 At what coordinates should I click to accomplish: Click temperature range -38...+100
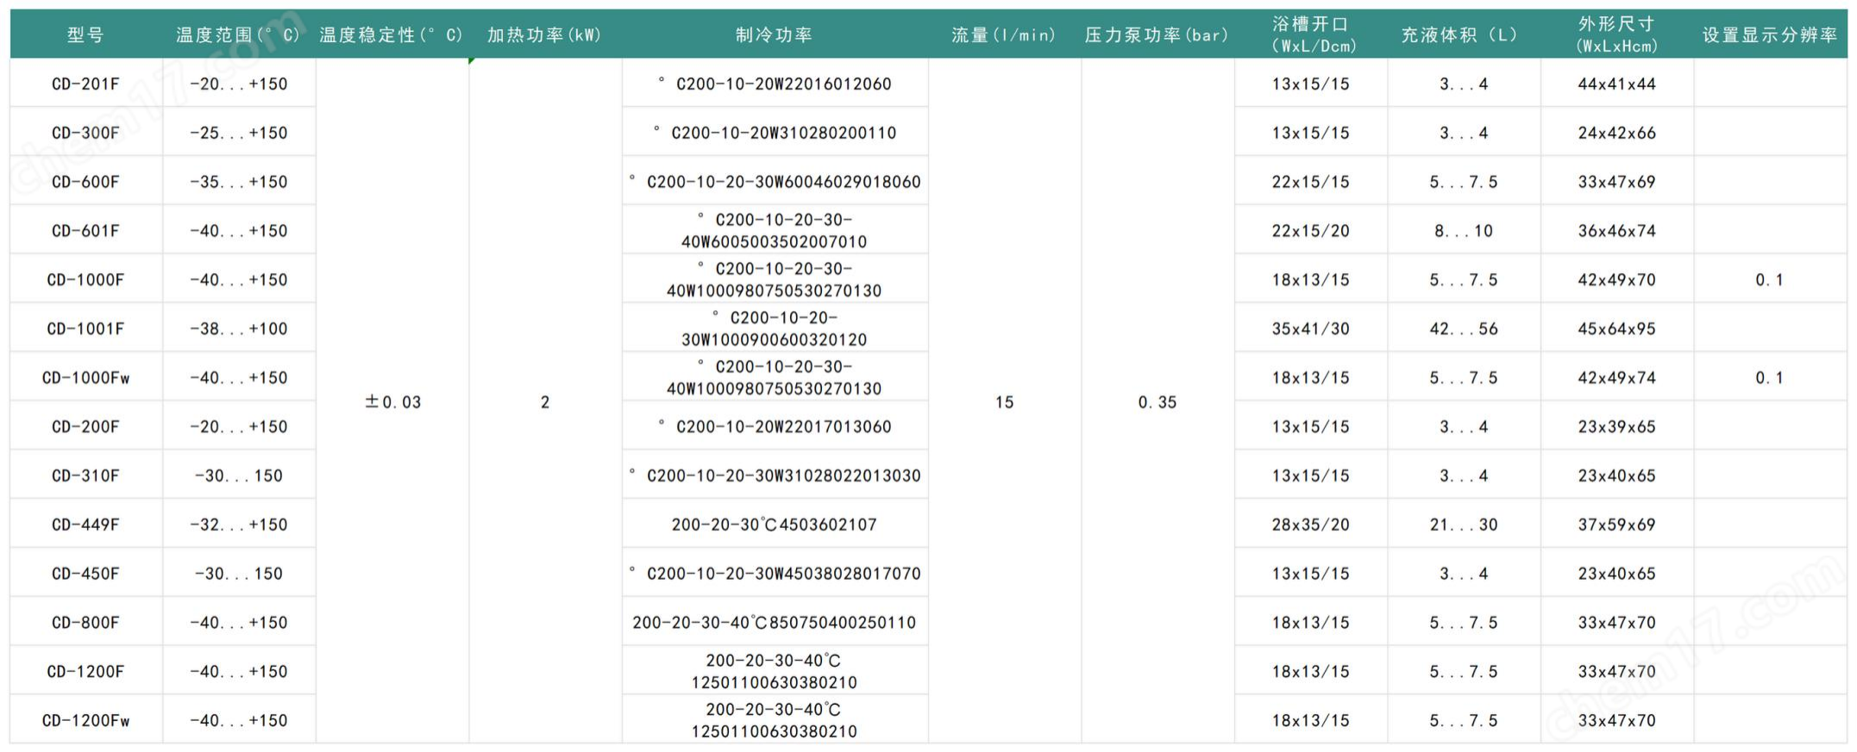coord(239,329)
